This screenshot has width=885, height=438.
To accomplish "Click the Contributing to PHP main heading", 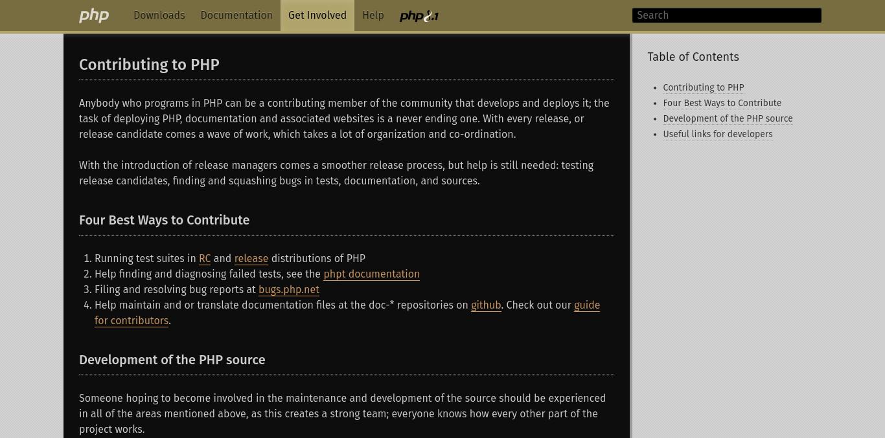I will (x=149, y=65).
